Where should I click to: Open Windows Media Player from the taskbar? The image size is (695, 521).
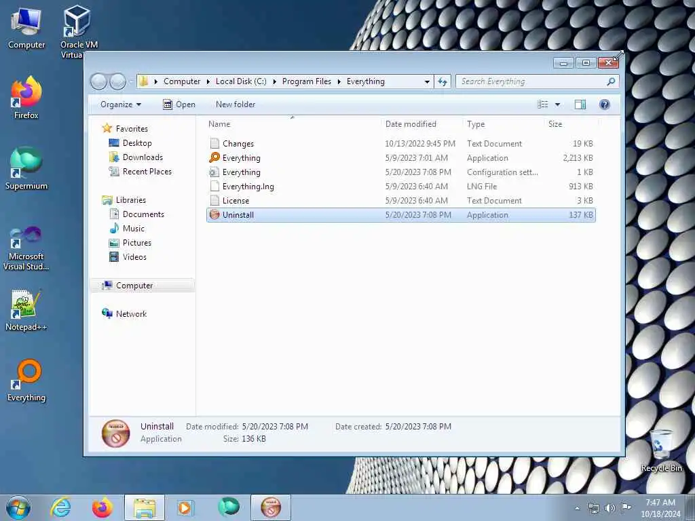[x=185, y=507]
